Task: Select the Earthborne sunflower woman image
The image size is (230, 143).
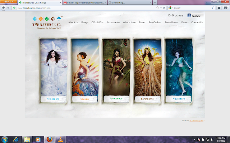Action: tap(148, 68)
